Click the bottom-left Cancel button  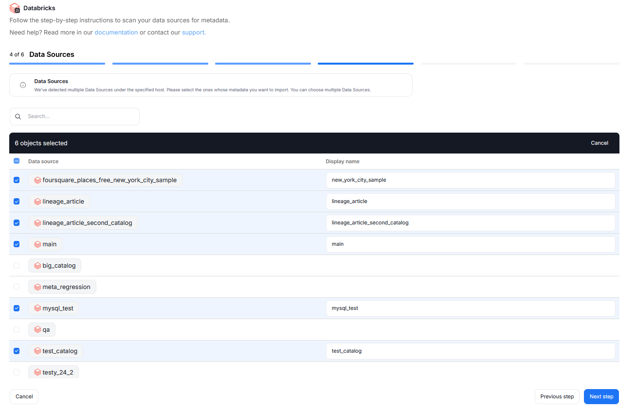[24, 396]
